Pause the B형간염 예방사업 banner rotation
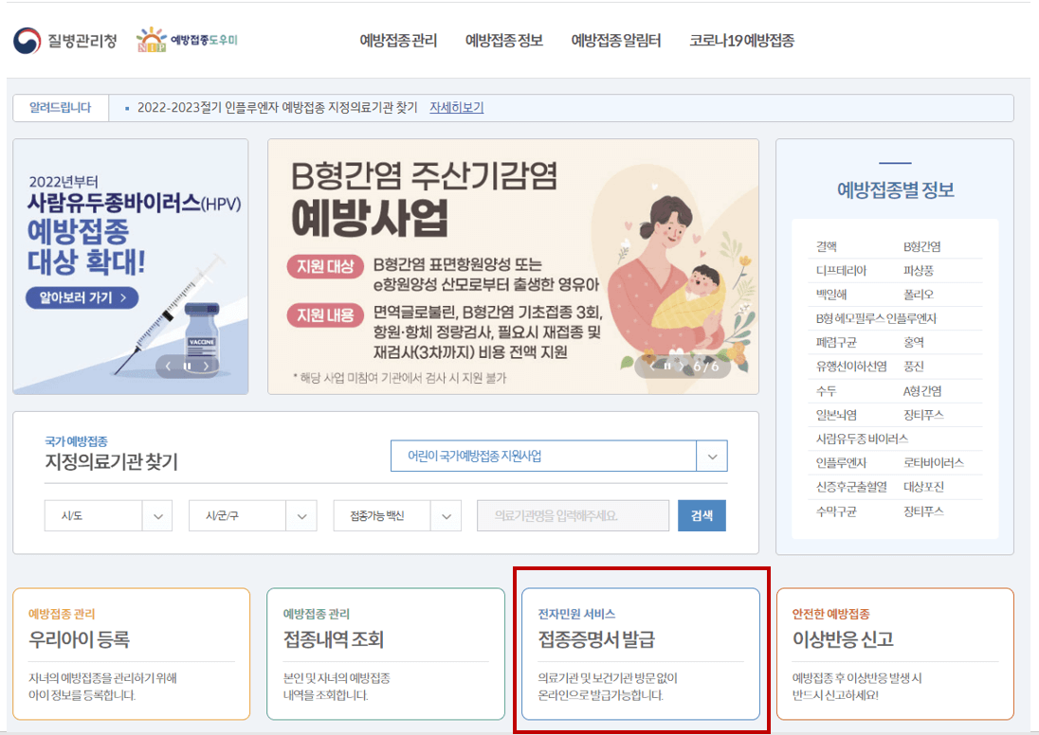Image resolution: width=1039 pixels, height=735 pixels. (x=666, y=367)
